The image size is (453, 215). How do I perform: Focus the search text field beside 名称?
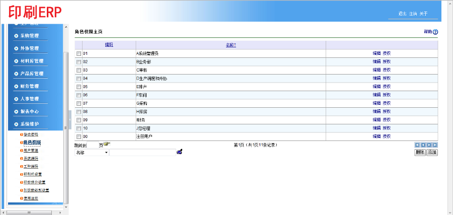pyautogui.click(x=142, y=153)
